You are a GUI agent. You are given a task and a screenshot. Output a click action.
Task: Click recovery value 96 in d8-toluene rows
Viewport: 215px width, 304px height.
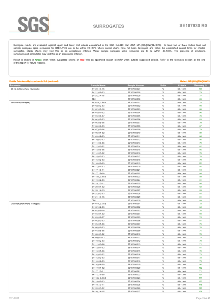coord(201,113)
